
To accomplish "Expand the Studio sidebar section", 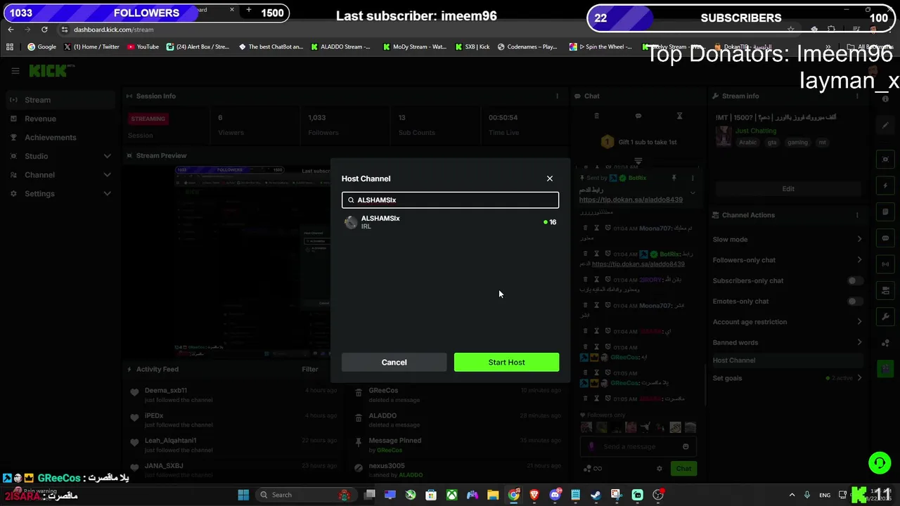I will click(60, 156).
